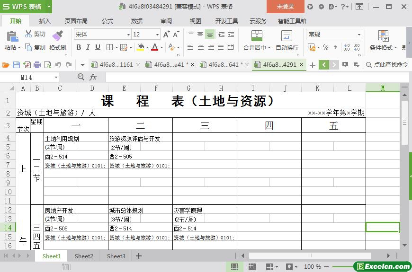Switch to the Sheet2 worksheet tab
This screenshot has height=272, width=412.
[84, 256]
